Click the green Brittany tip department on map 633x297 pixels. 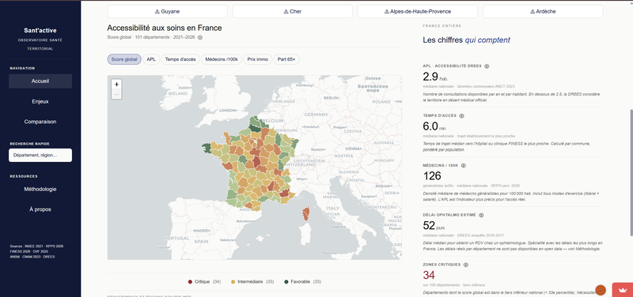[207, 147]
